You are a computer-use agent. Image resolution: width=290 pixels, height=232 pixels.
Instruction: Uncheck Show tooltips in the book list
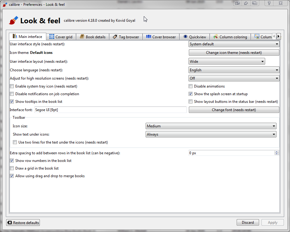12,102
